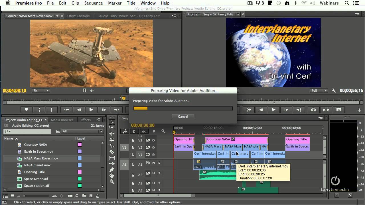
Task: Select the Hand tool
Action: (112, 176)
